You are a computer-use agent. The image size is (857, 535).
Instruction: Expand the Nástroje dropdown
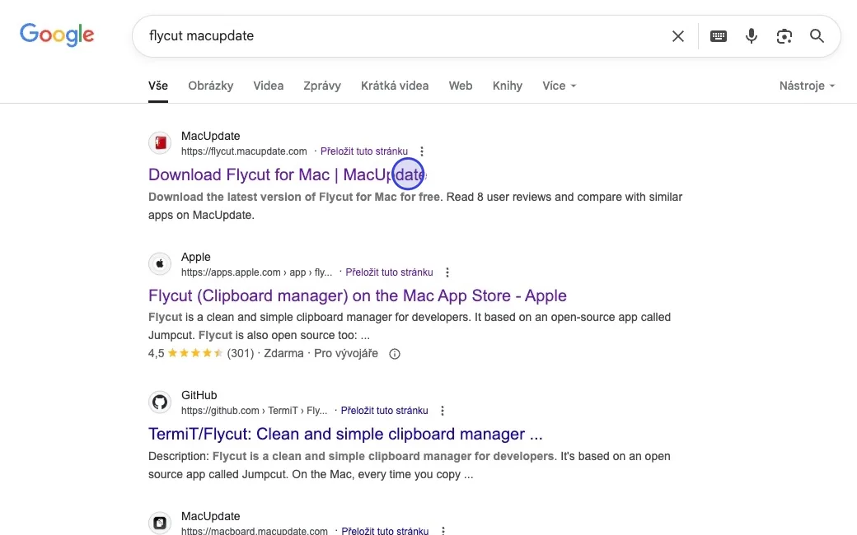(x=808, y=86)
